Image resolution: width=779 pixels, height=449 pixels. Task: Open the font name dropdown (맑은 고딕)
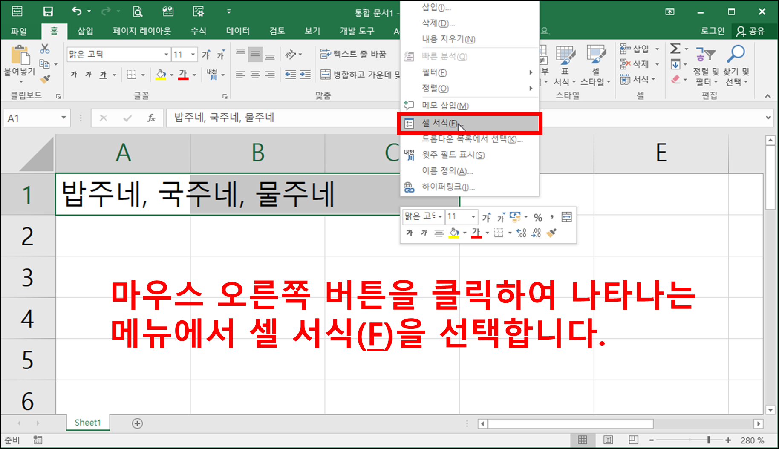click(166, 54)
